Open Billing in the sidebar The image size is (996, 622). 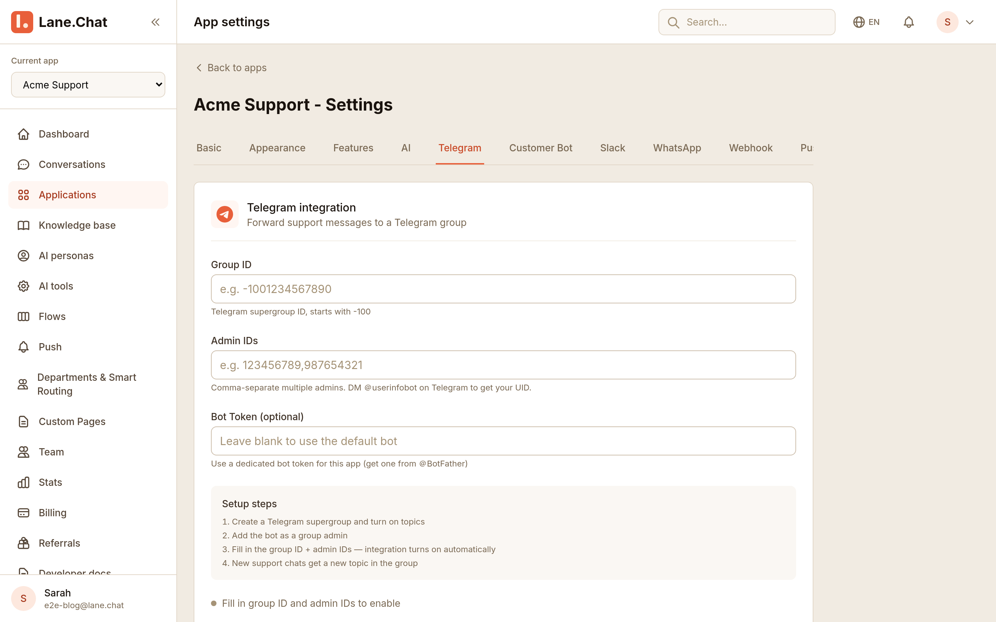point(88,513)
